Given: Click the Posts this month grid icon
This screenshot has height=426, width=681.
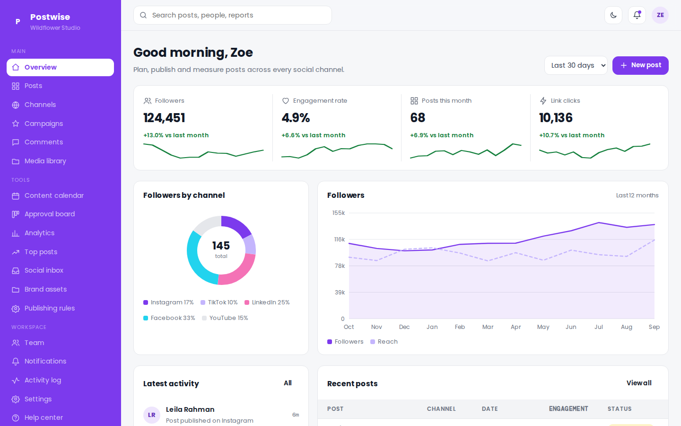Looking at the screenshot, I should [x=414, y=101].
